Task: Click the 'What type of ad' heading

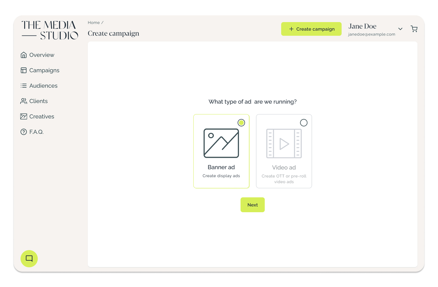Action: 252,102
